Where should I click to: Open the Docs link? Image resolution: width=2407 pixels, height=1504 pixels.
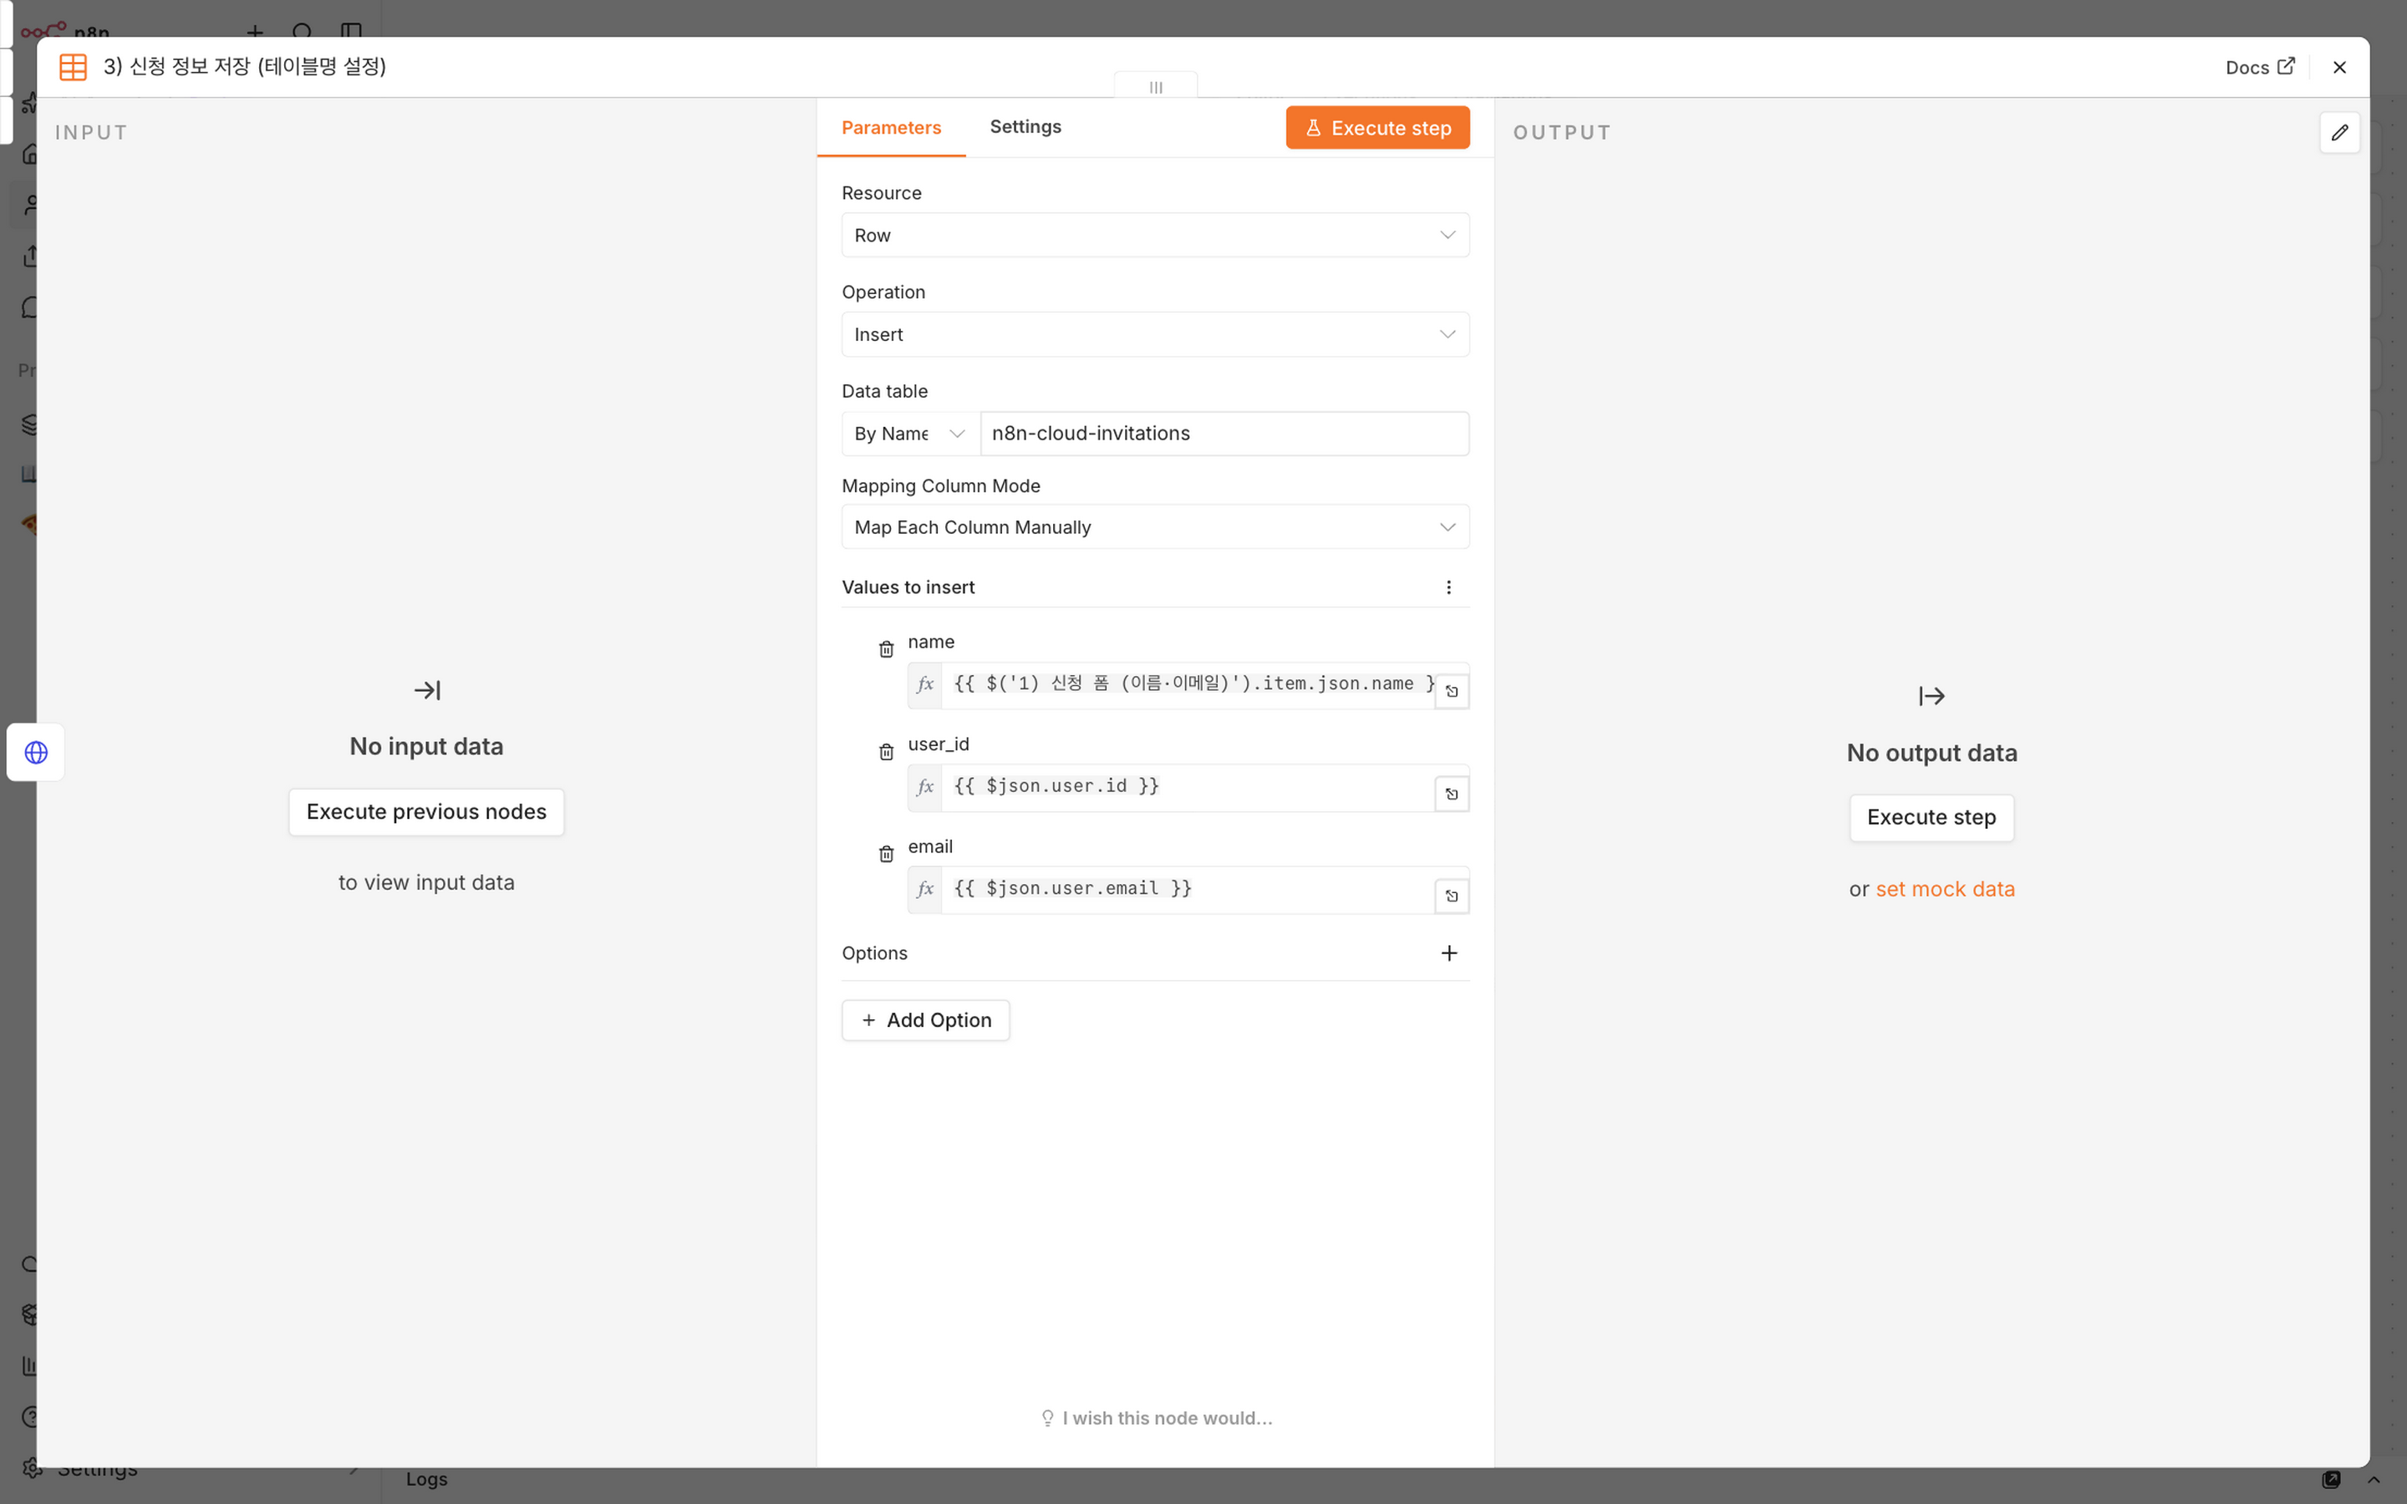tap(2260, 67)
